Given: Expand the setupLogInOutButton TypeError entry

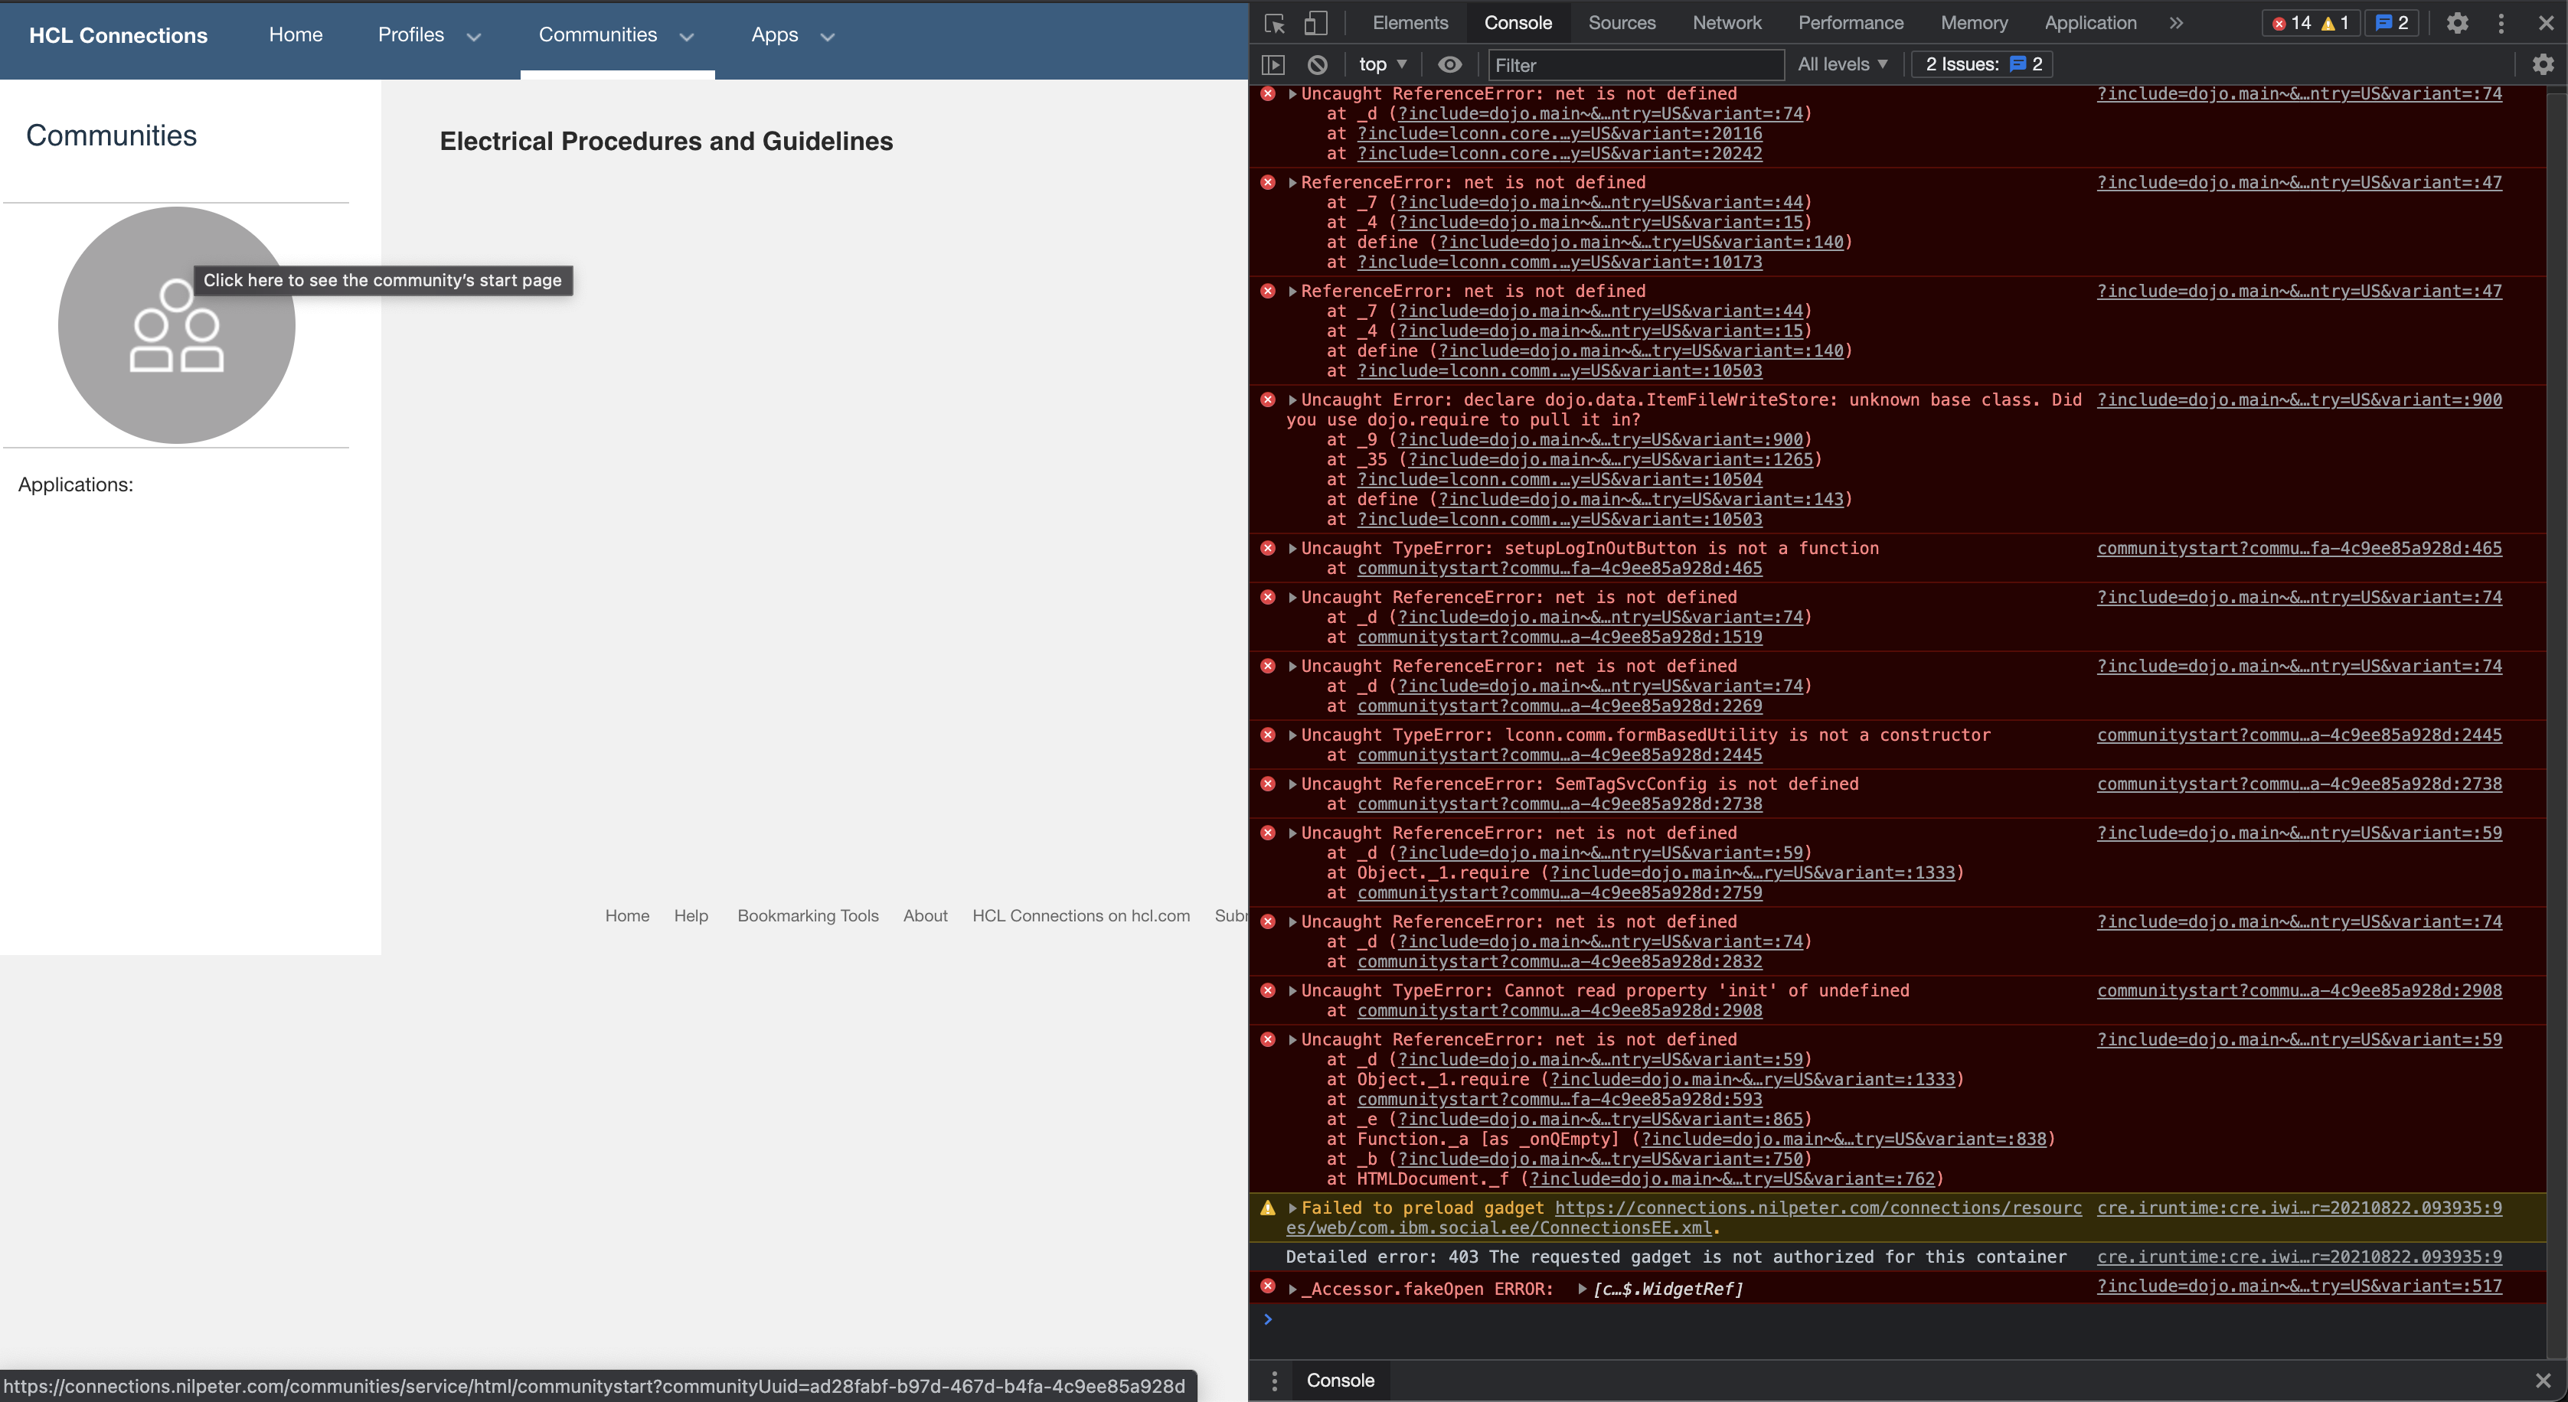Looking at the screenshot, I should tap(1293, 549).
